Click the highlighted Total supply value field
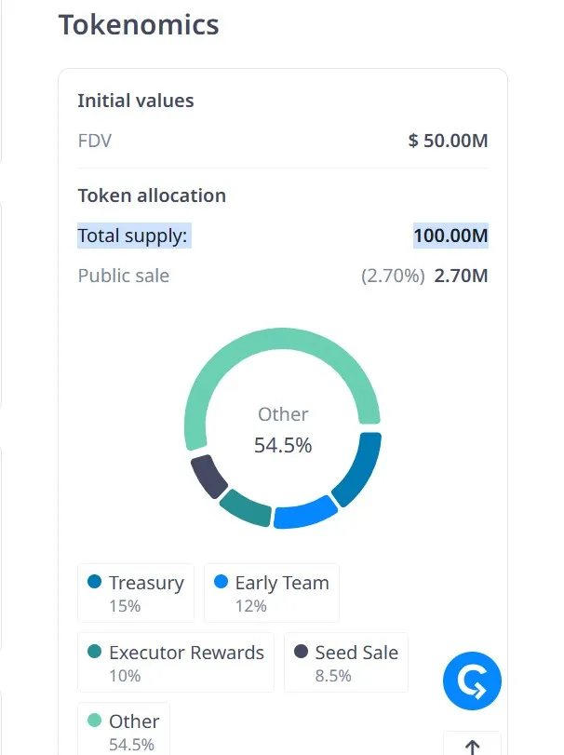Image resolution: width=564 pixels, height=755 pixels. coord(449,236)
